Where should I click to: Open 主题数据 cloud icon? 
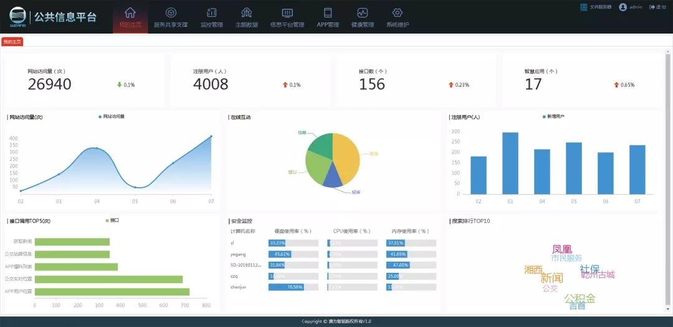click(x=246, y=13)
